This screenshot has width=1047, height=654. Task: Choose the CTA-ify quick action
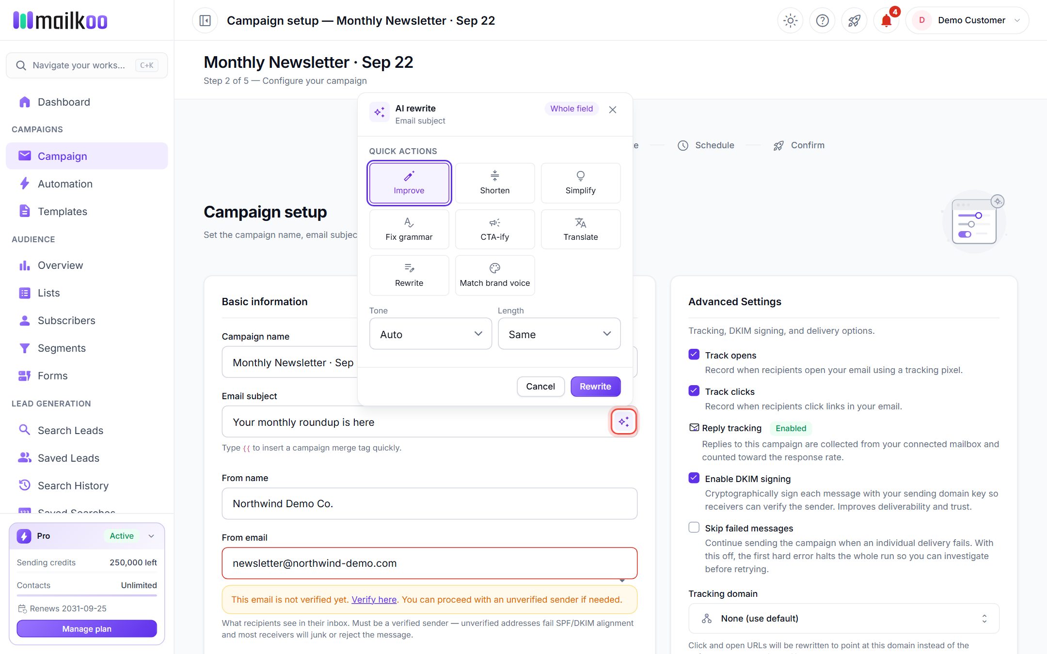[494, 229]
